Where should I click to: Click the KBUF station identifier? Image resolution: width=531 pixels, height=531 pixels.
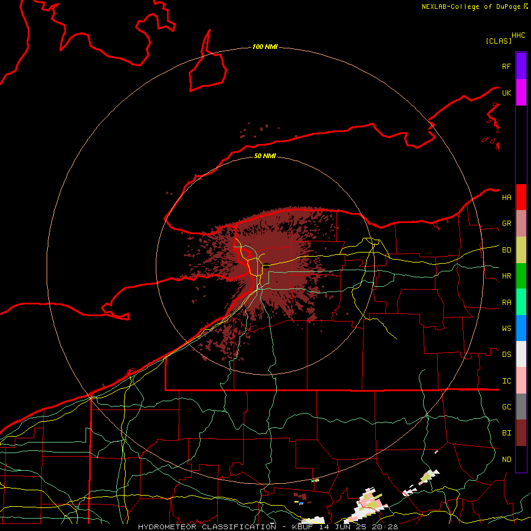(303, 527)
